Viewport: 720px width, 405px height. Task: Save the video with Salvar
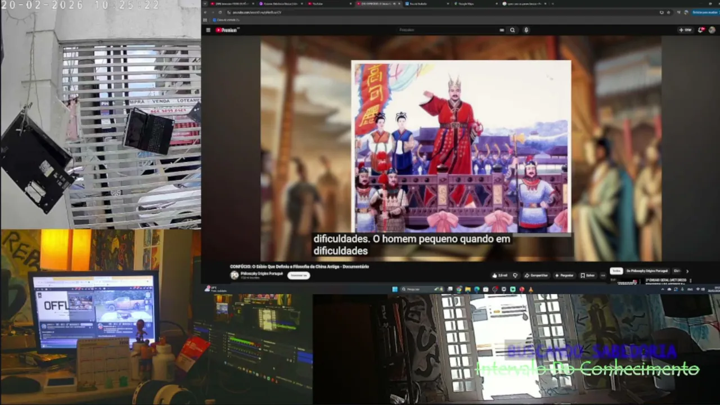pos(588,276)
